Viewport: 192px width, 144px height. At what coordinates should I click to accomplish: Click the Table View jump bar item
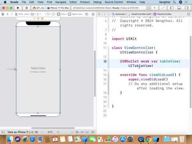pyautogui.click(x=75, y=14)
